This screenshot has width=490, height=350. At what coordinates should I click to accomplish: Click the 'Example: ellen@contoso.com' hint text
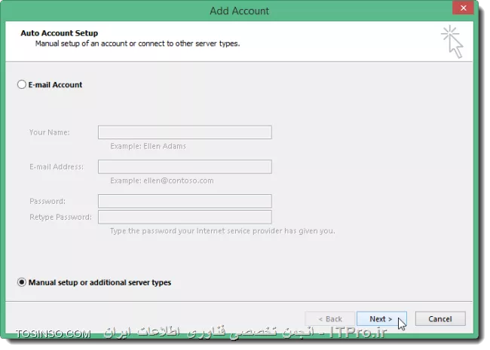click(162, 181)
